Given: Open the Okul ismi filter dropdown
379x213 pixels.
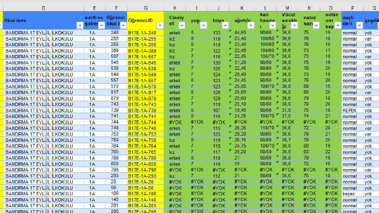Looking at the screenshot, I should coord(80,25).
